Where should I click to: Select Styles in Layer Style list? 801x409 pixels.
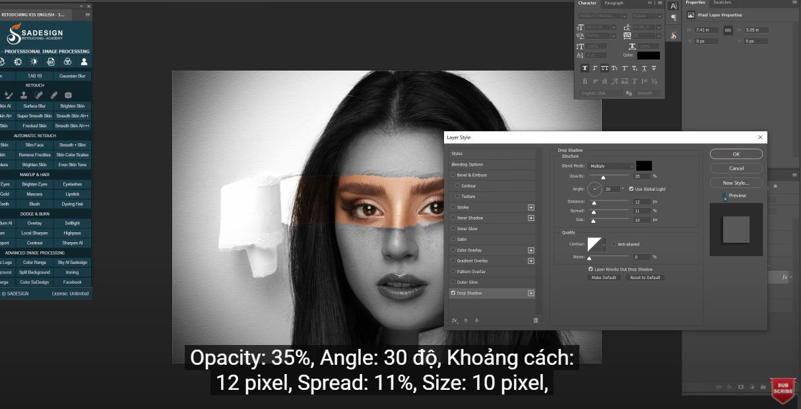point(457,154)
